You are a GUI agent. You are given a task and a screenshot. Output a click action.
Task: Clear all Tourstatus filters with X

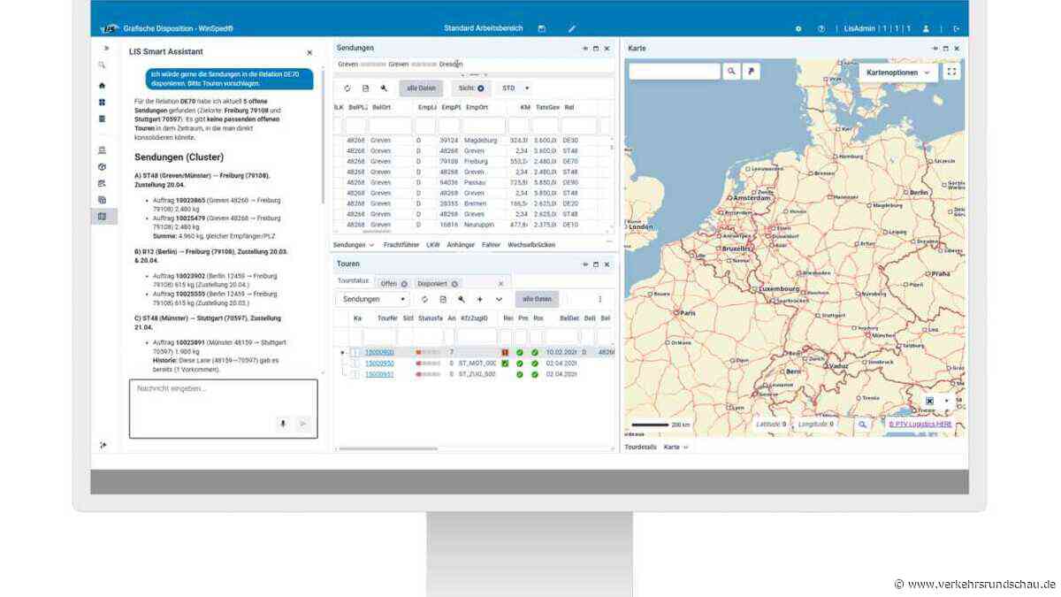(x=500, y=283)
